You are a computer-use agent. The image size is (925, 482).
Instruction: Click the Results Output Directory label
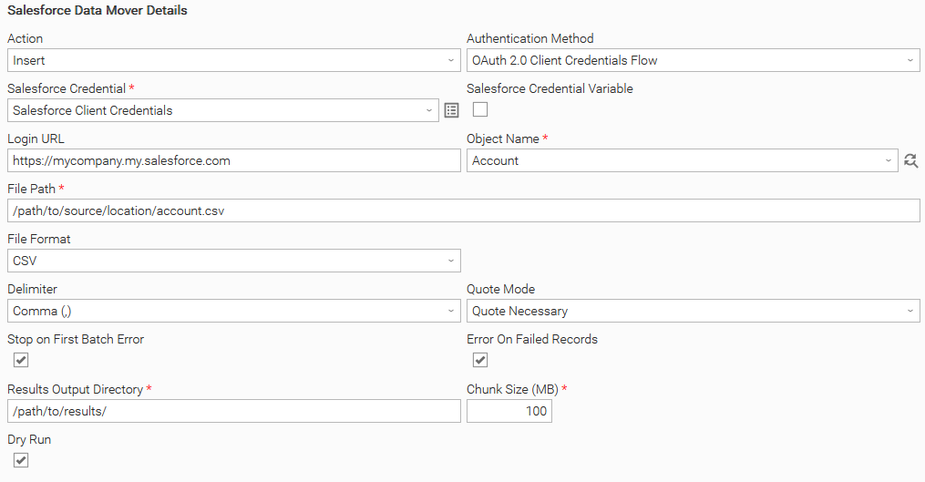pyautogui.click(x=75, y=389)
